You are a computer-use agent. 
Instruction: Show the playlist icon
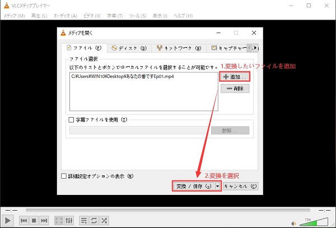point(84,220)
